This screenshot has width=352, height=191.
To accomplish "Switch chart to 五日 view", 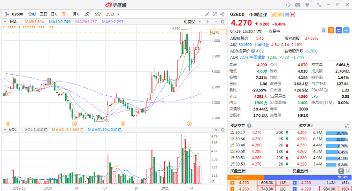I will point(43,14).
